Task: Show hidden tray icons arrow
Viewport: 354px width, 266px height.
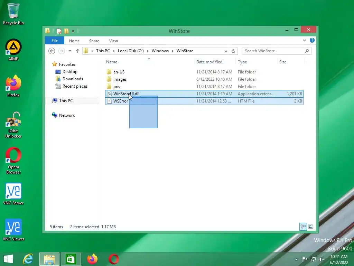Action: coord(296,259)
